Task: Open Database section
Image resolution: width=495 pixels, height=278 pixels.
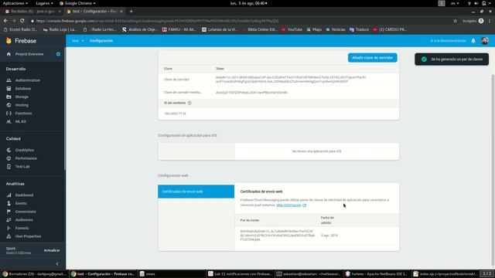Action: pos(23,89)
